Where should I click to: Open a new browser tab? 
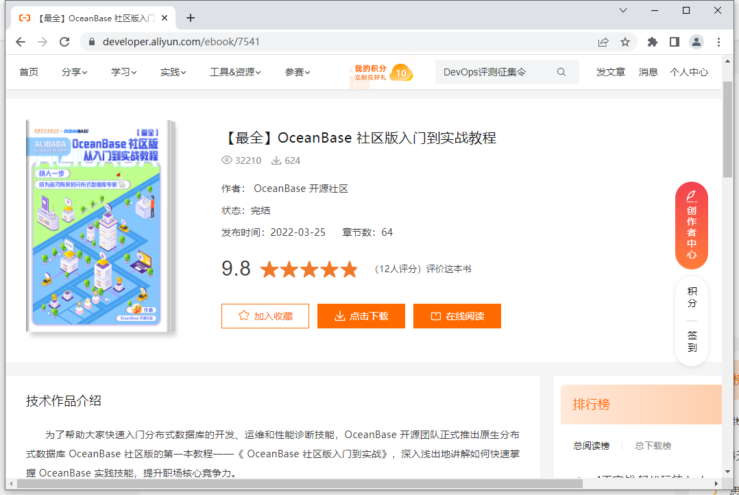pyautogui.click(x=191, y=18)
